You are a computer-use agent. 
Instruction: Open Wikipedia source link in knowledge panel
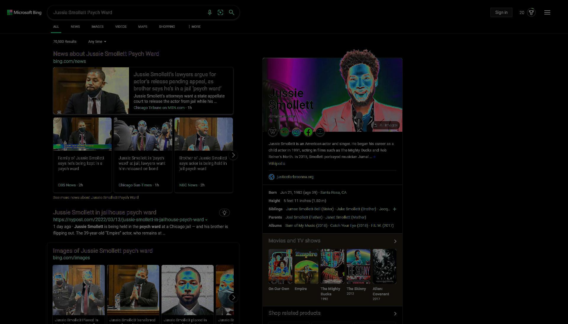(277, 163)
